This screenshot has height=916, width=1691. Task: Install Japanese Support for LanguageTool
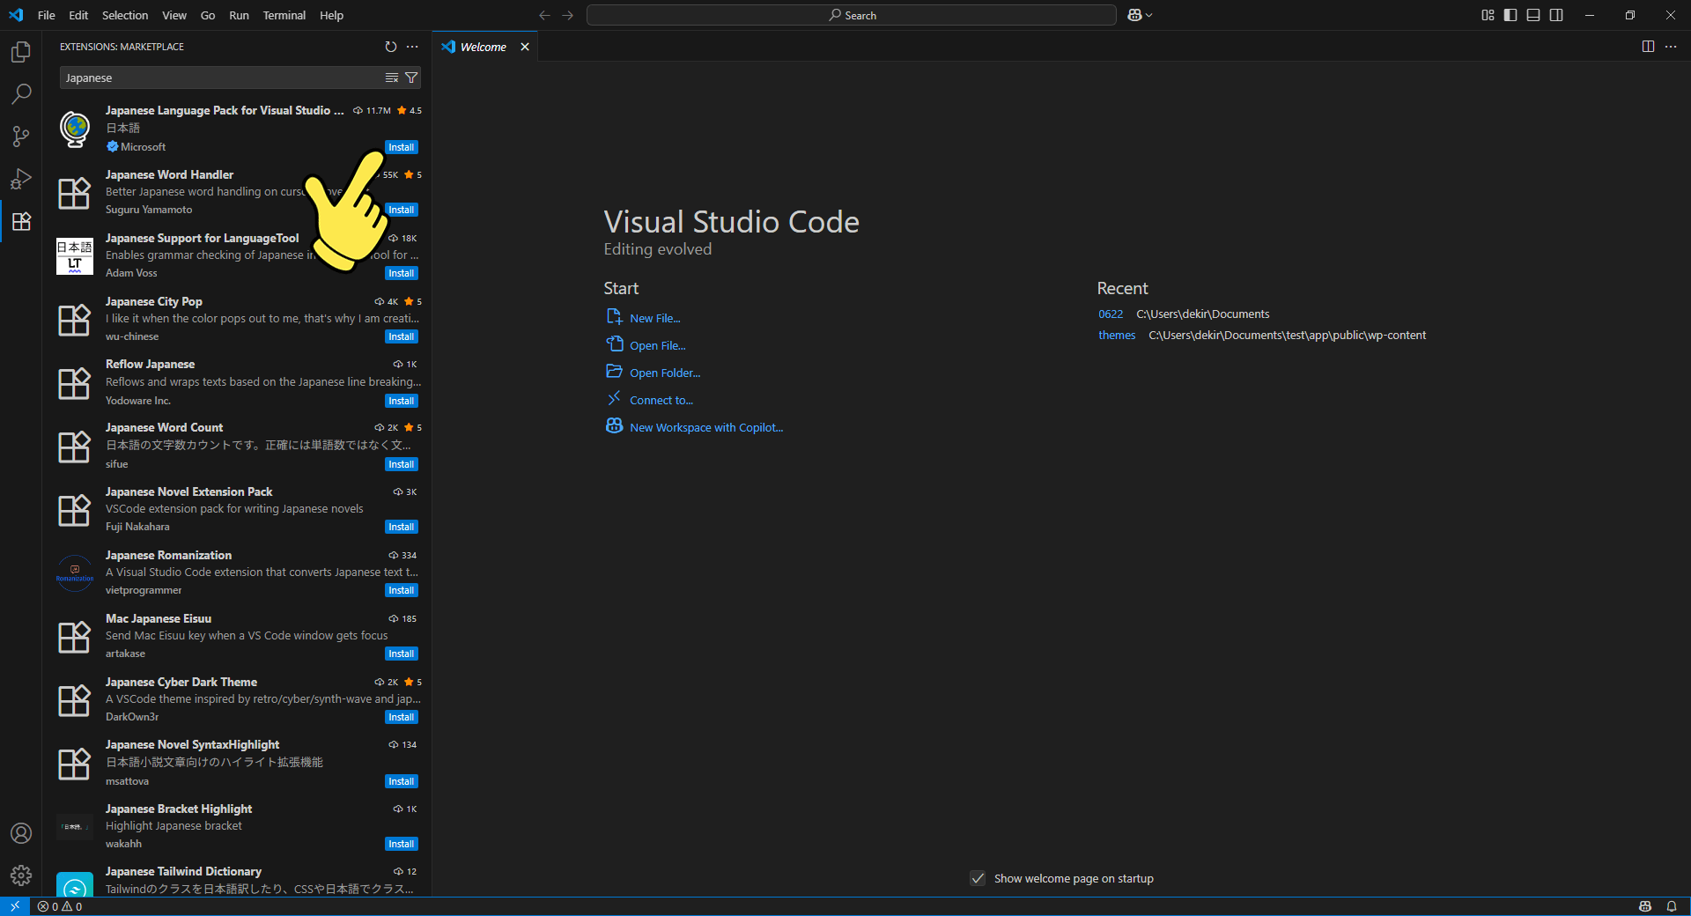402,273
